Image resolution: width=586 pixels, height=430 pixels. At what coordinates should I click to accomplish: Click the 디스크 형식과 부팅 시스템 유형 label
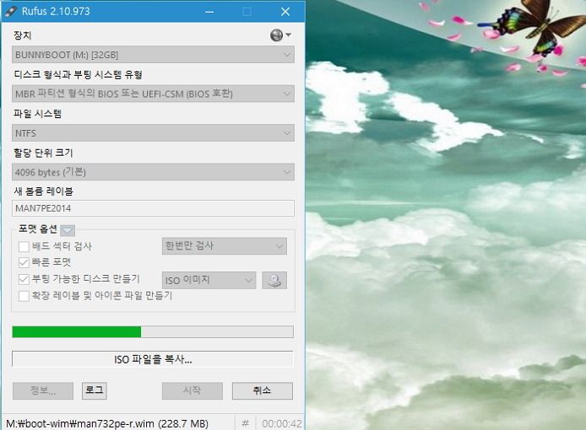(x=78, y=75)
